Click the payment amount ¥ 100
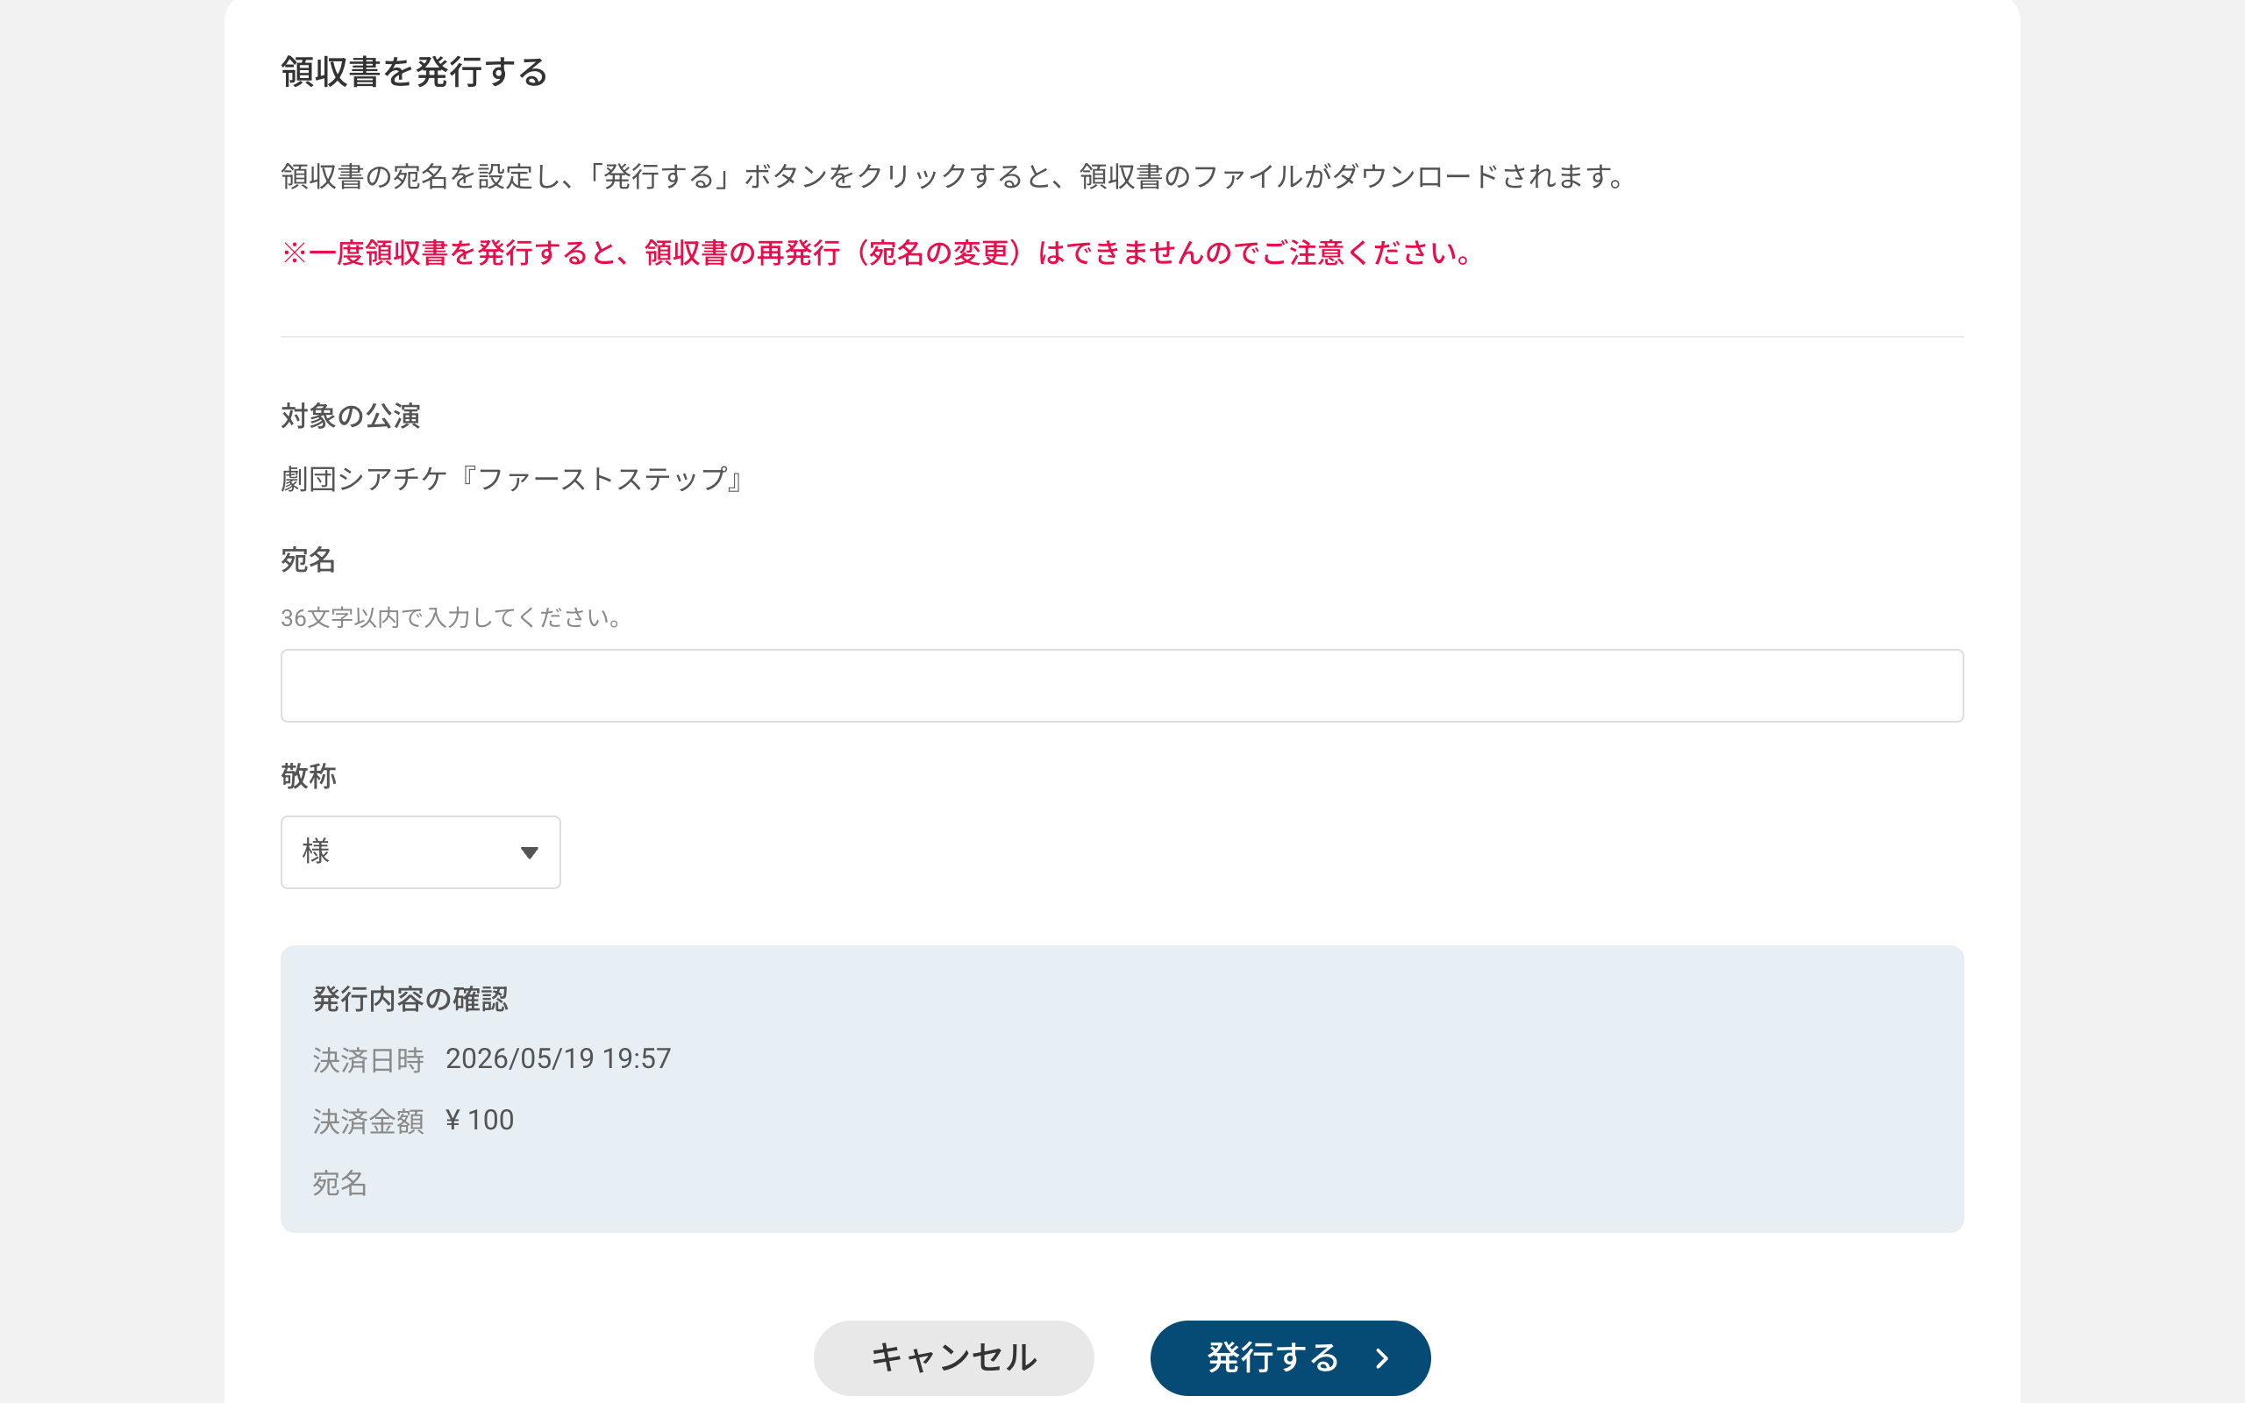The width and height of the screenshot is (2245, 1403). pyautogui.click(x=480, y=1120)
